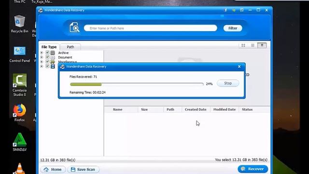Sort by Modified Date column
The image size is (309, 174).
click(225, 110)
